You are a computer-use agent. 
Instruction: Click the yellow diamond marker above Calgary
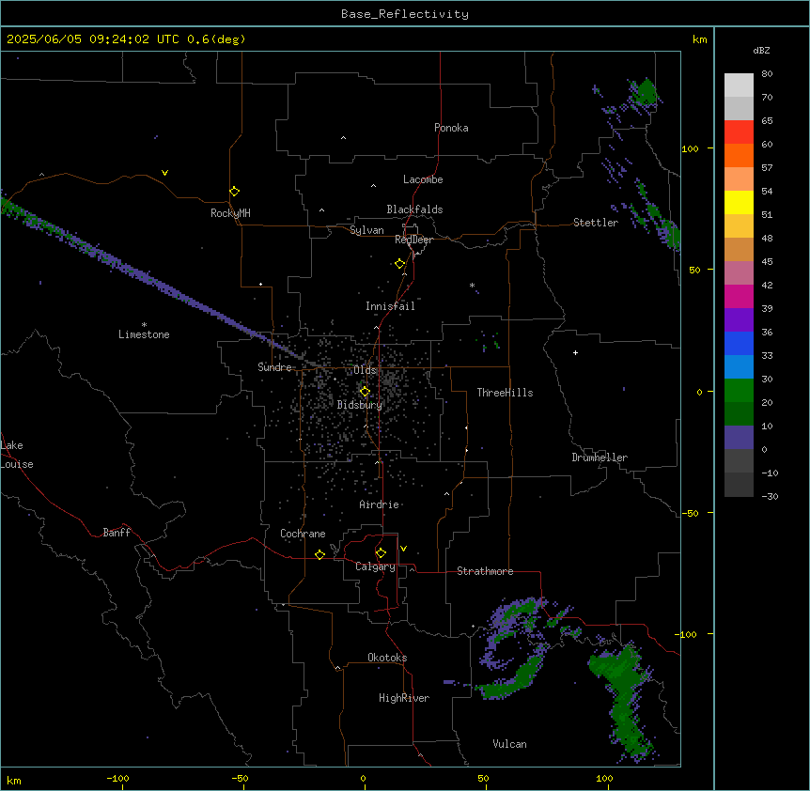[x=381, y=553]
